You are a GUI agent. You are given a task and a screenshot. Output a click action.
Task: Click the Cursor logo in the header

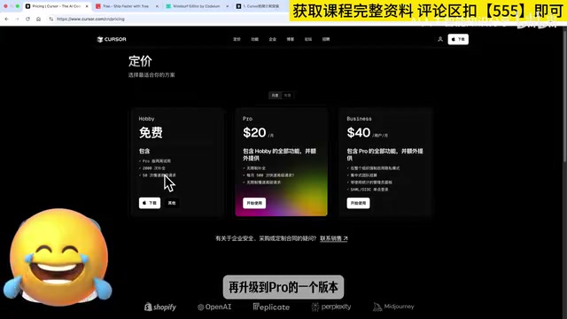click(x=112, y=39)
